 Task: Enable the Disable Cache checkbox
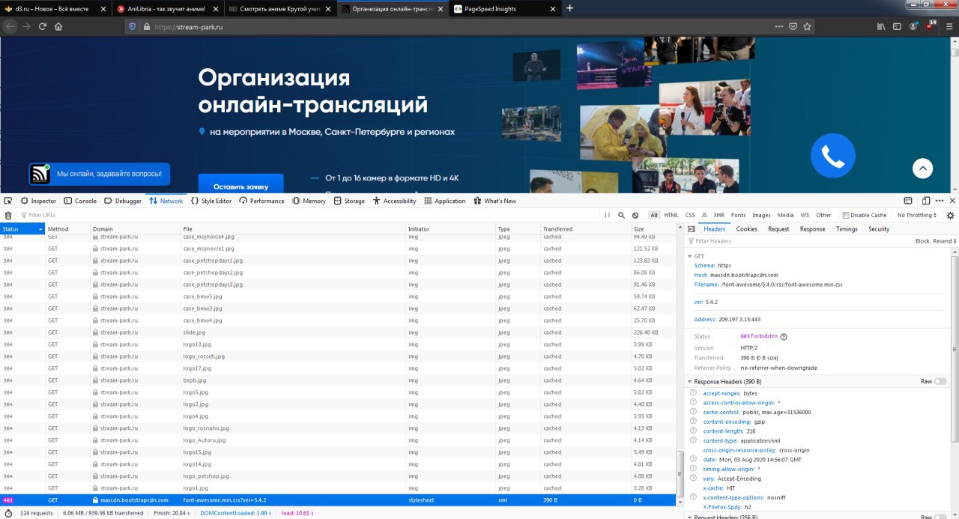845,215
